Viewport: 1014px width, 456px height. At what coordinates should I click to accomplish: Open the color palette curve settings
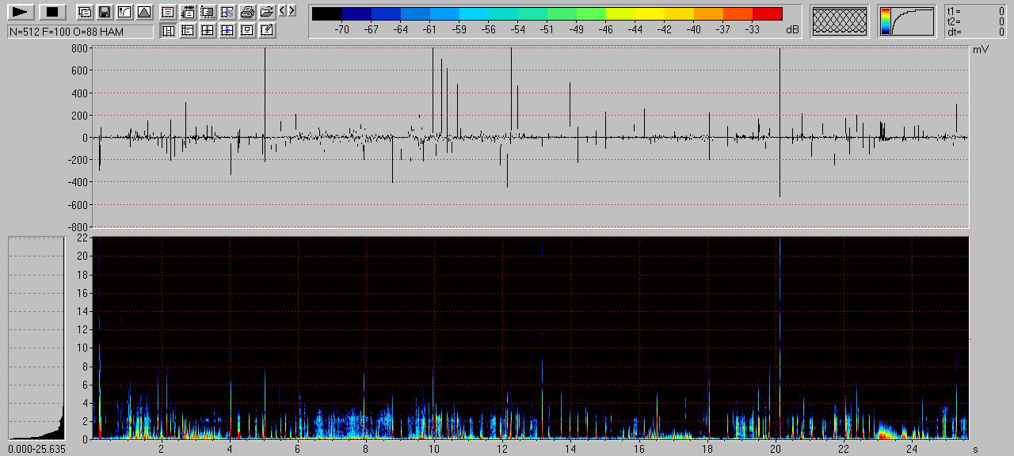906,21
